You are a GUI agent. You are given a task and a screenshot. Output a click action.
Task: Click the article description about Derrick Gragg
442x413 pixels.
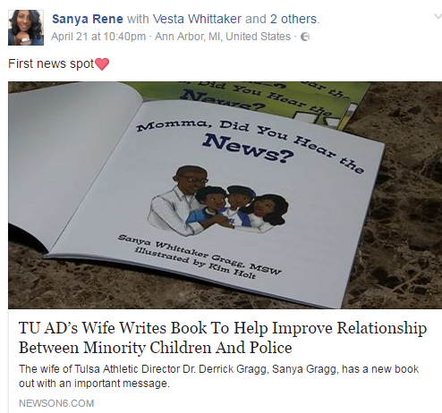click(218, 376)
